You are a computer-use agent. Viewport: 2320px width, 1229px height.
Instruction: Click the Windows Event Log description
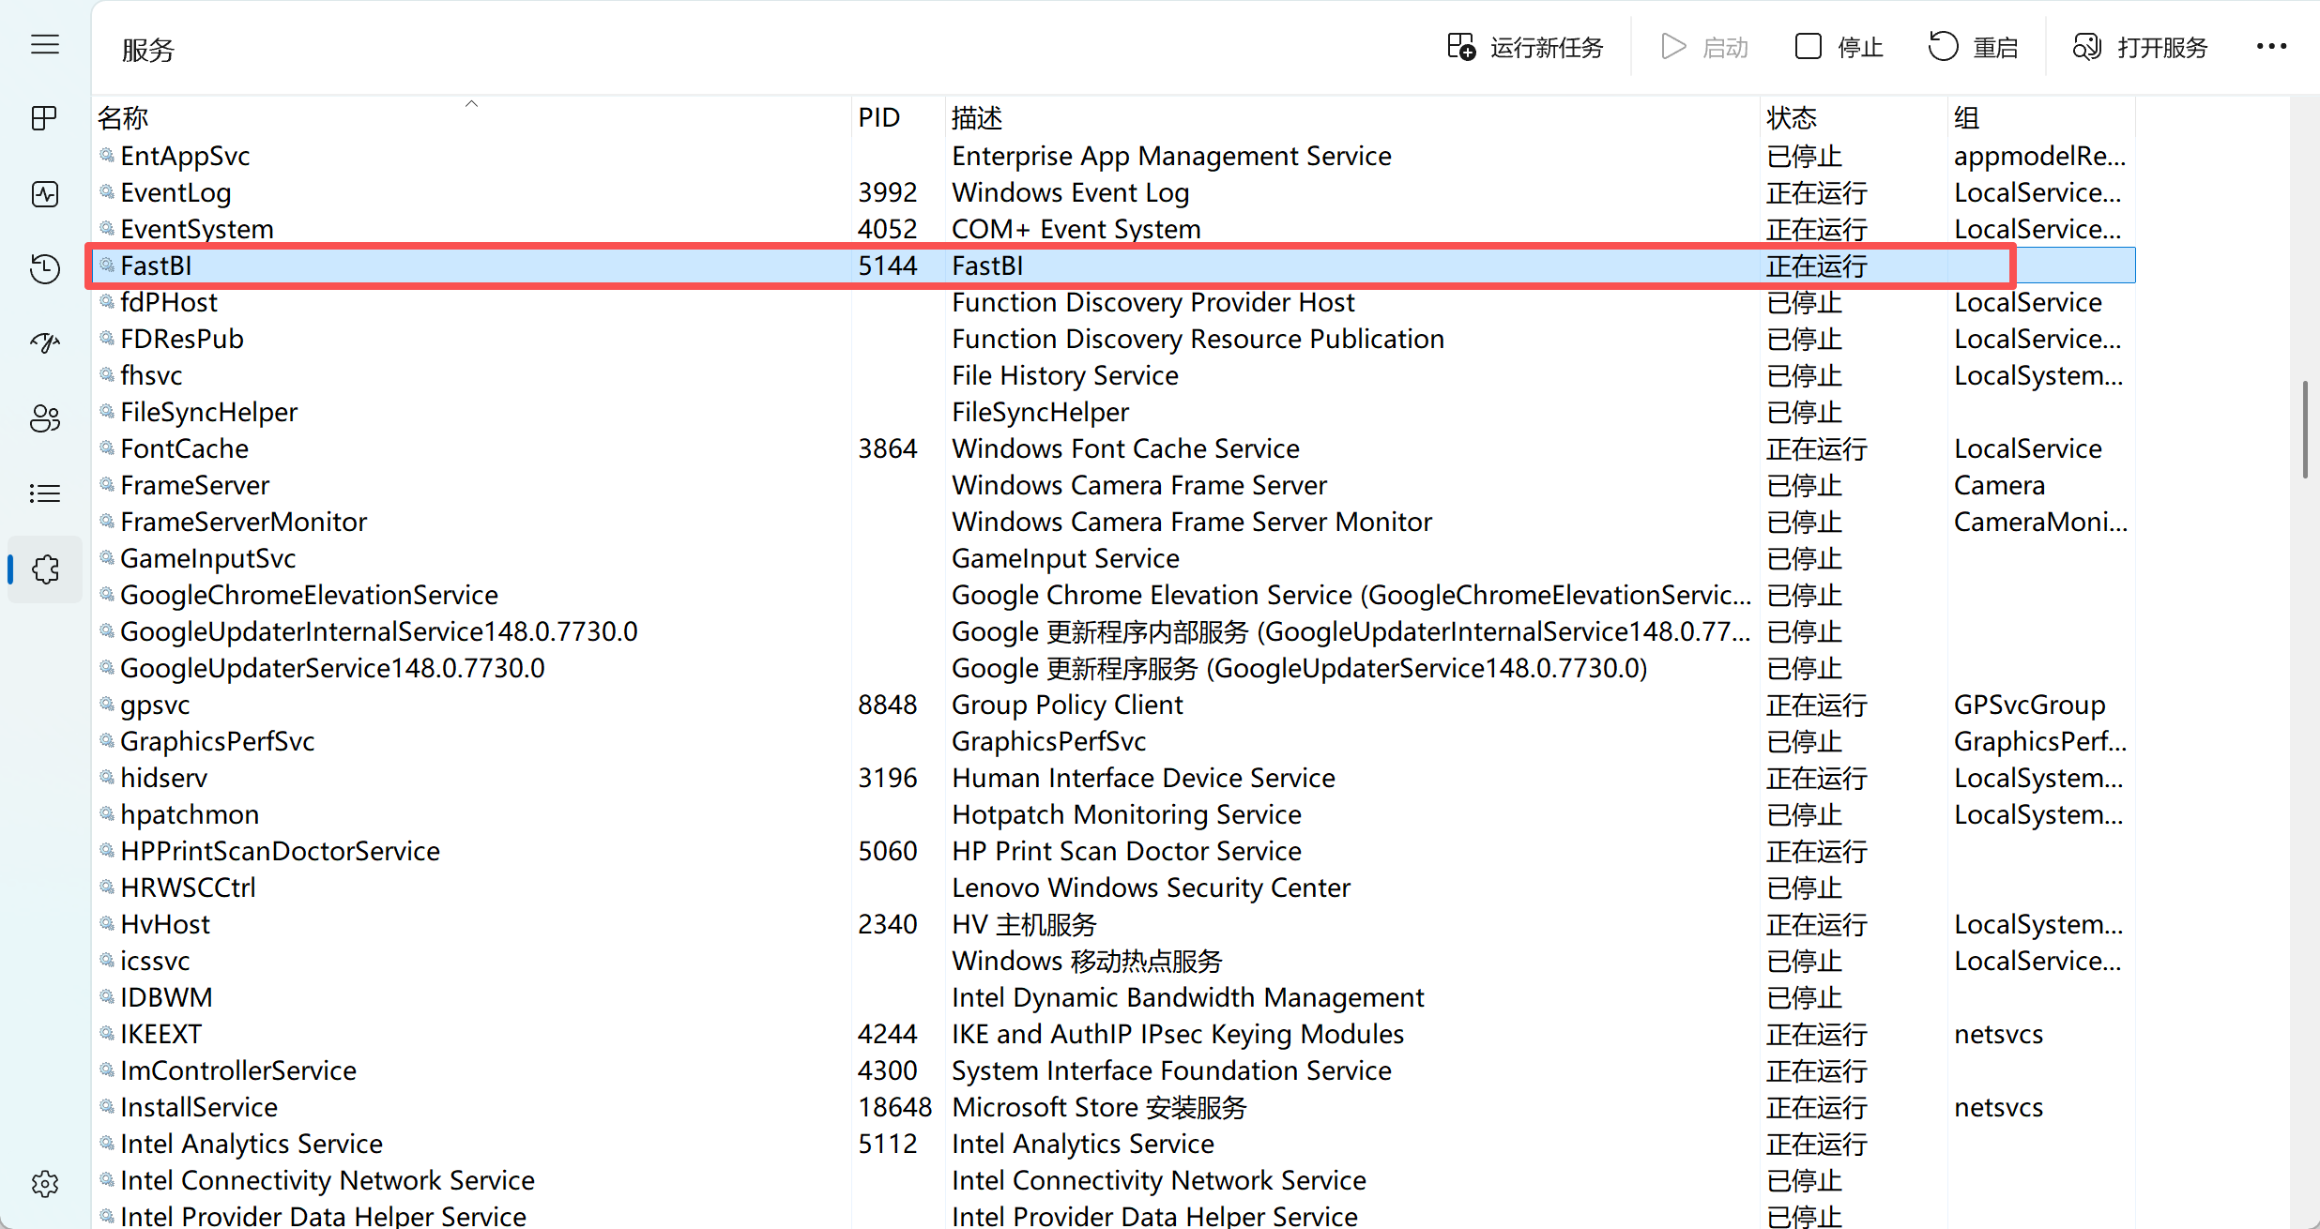click(1070, 192)
